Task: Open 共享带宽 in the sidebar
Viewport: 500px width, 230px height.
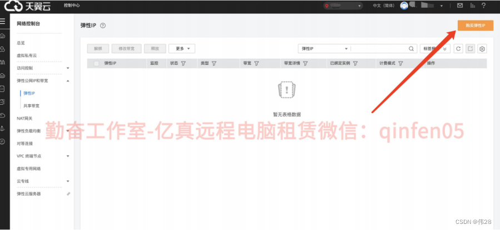Action: pyautogui.click(x=31, y=106)
